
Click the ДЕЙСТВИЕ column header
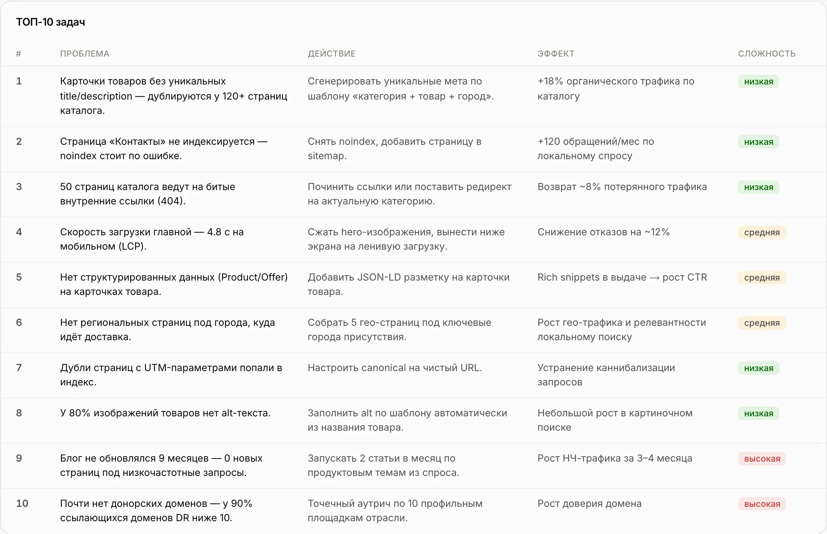[x=332, y=54]
